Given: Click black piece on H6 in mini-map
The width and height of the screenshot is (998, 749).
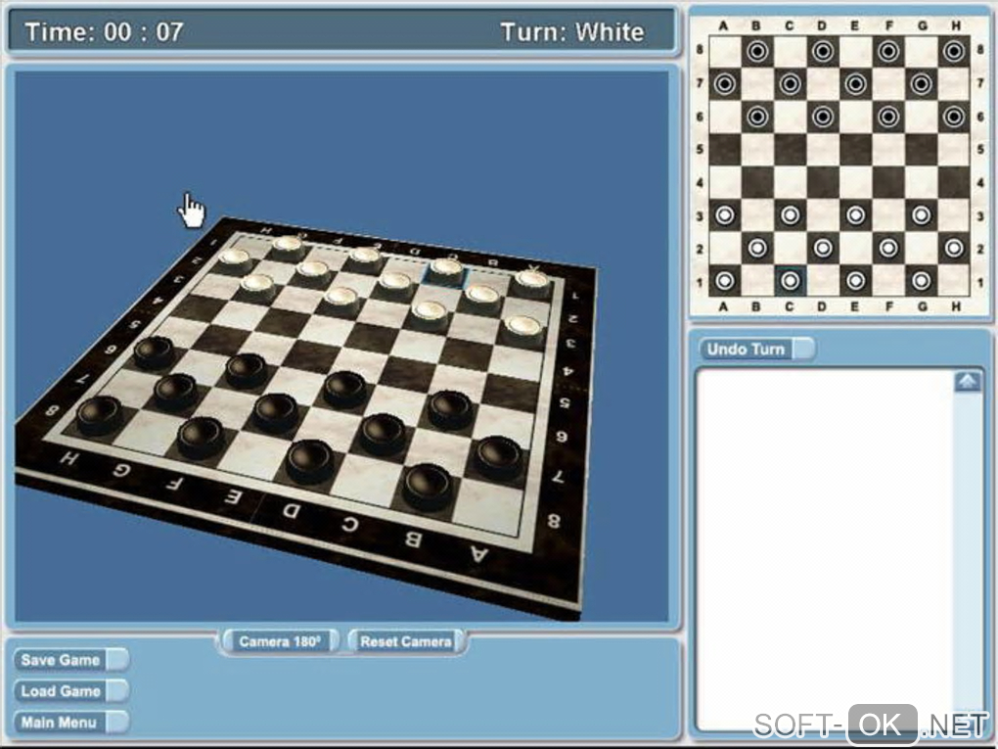Looking at the screenshot, I should 953,116.
